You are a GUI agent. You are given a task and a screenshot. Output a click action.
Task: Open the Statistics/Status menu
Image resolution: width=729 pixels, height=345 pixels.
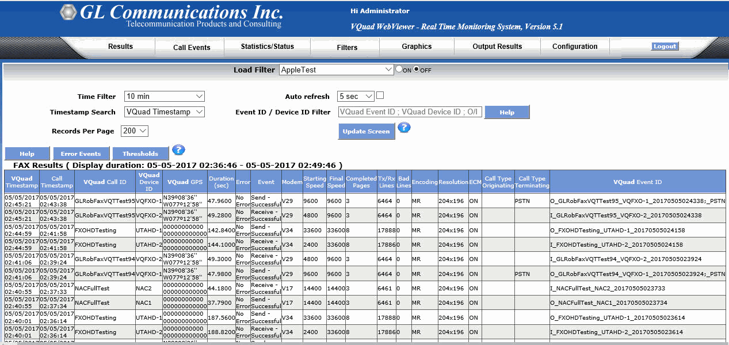[267, 47]
